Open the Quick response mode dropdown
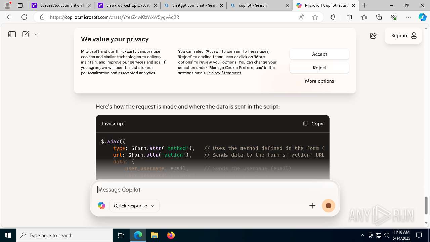 tap(134, 206)
